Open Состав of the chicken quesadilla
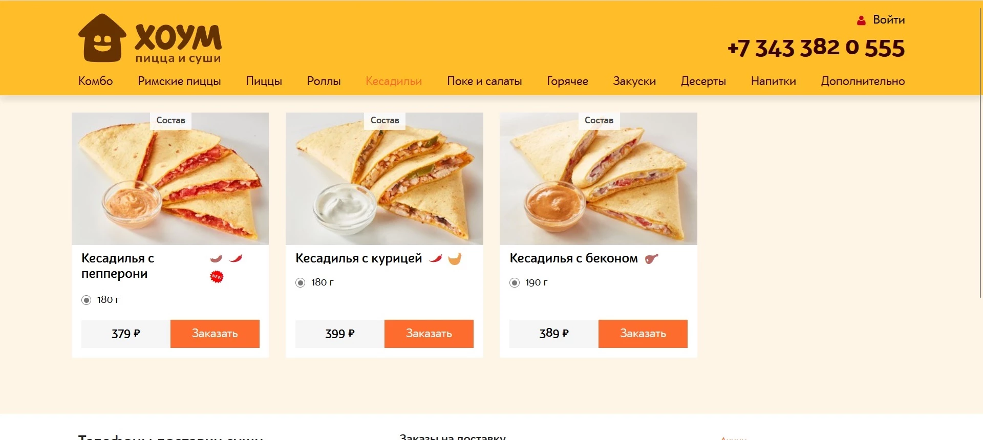Screen dimensions: 983x440 (x=384, y=120)
